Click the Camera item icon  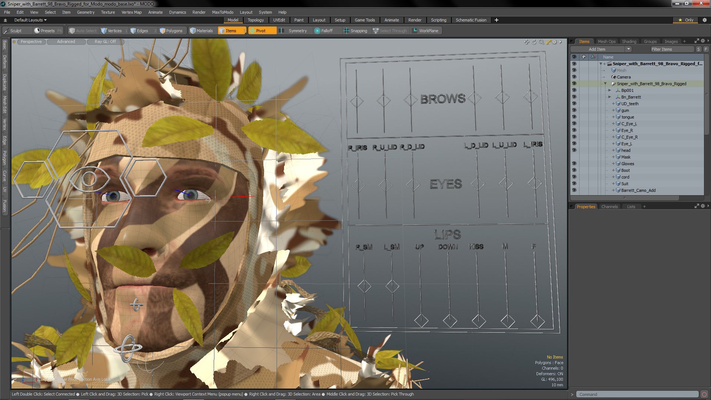(x=614, y=77)
